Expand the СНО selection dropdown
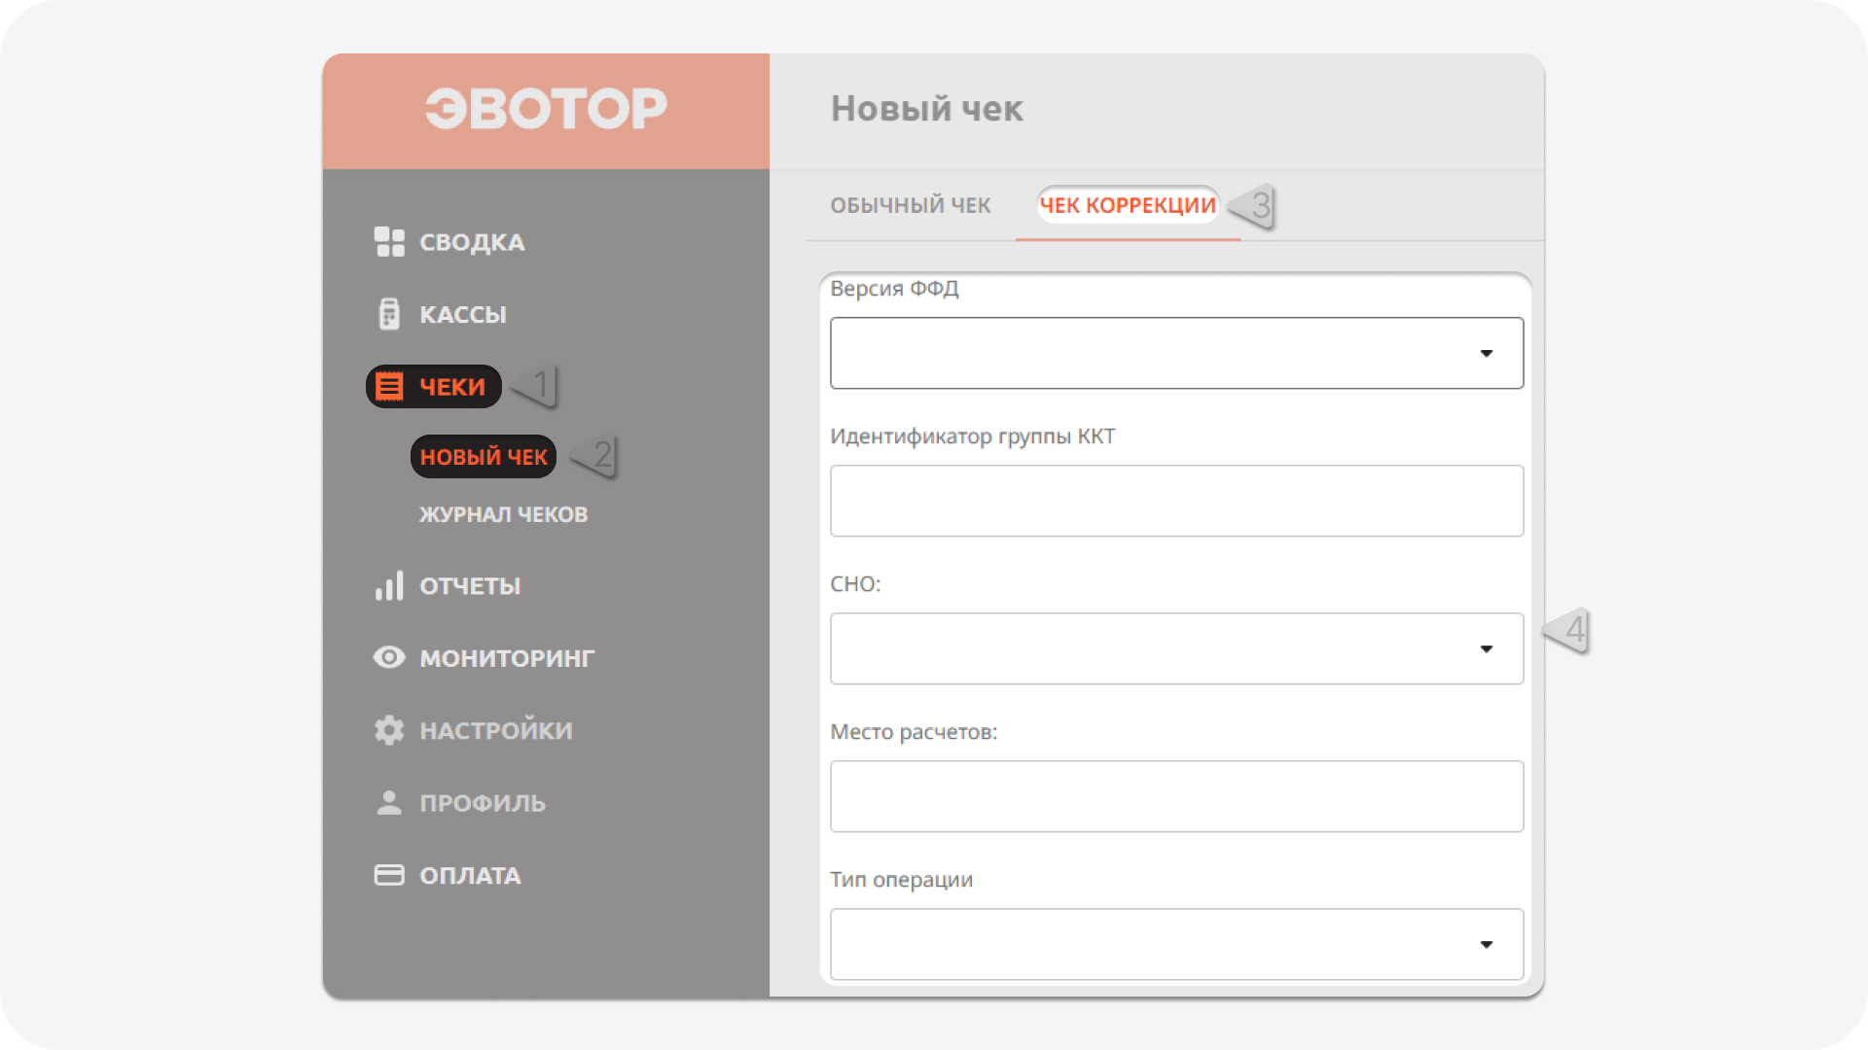 point(1176,648)
